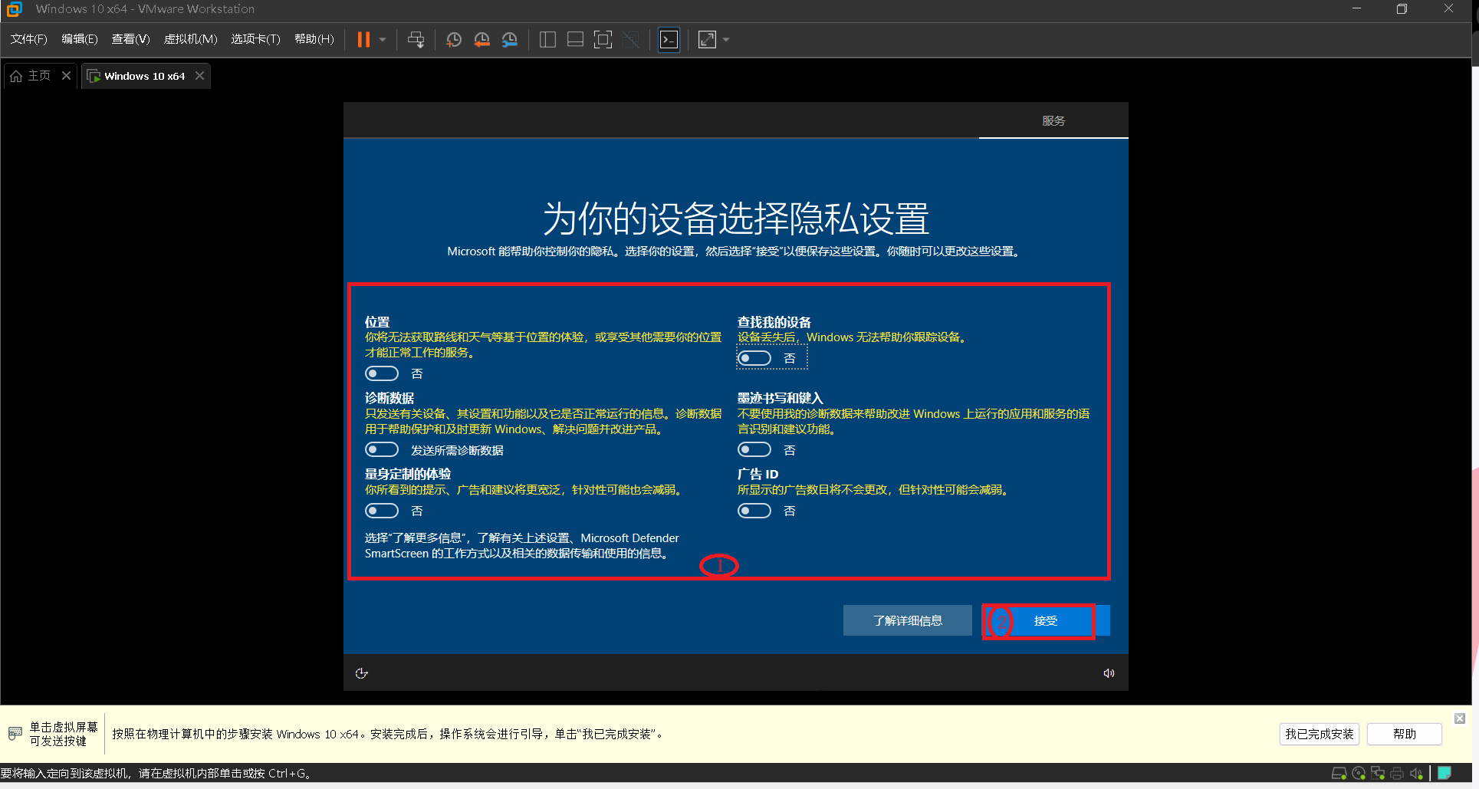The height and width of the screenshot is (789, 1479).
Task: Enter full screen mode
Action: coord(603,39)
